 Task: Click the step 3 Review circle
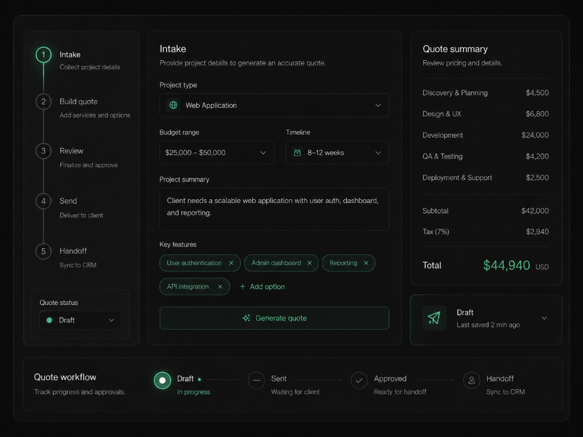pyautogui.click(x=43, y=151)
